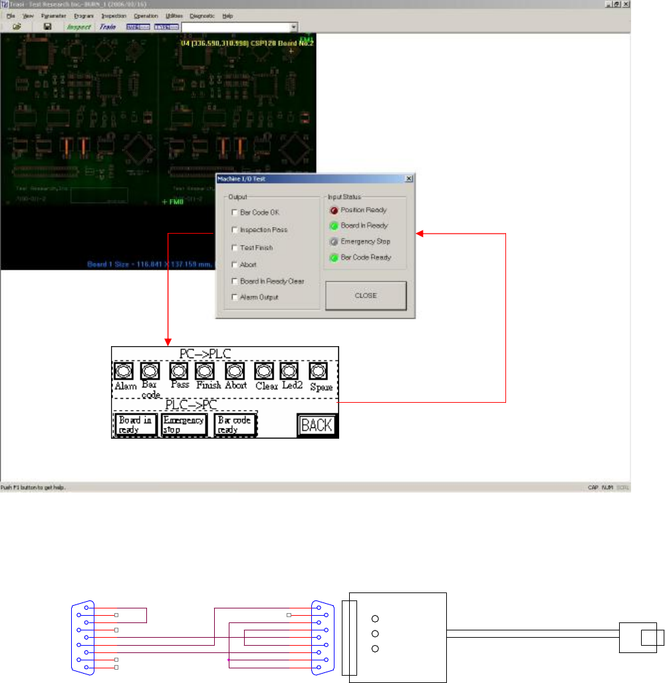Click the Bar code ready PLC button
The image size is (665, 683).
tap(235, 425)
